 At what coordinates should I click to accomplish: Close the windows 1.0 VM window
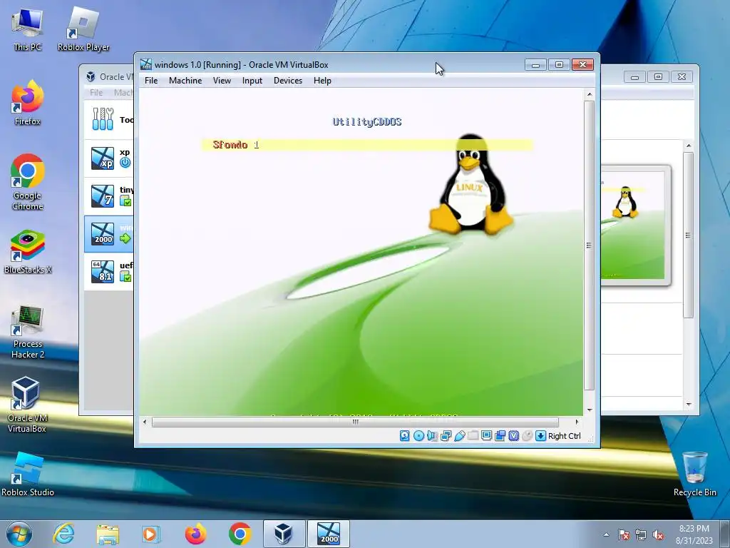[x=582, y=65]
